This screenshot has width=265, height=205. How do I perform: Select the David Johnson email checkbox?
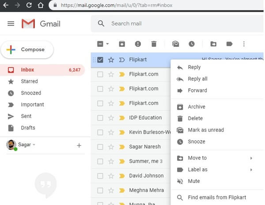pyautogui.click(x=100, y=176)
